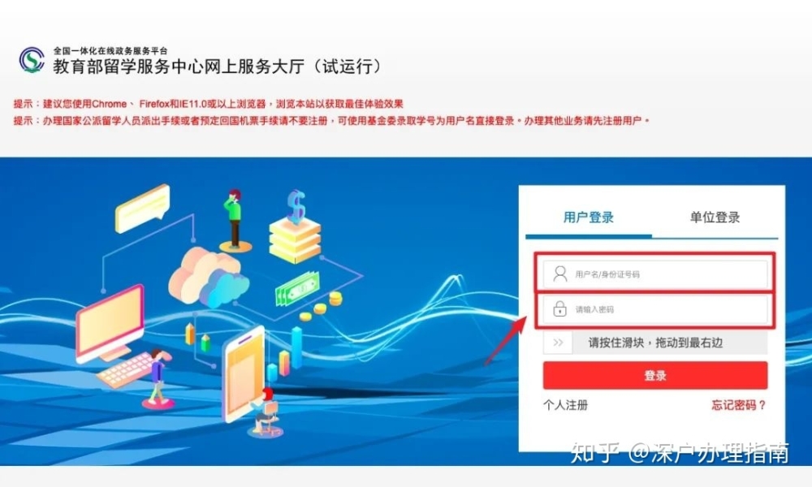The height and width of the screenshot is (487, 812).
Task: Click the yellow speech bubble illustration
Action: tap(143, 209)
